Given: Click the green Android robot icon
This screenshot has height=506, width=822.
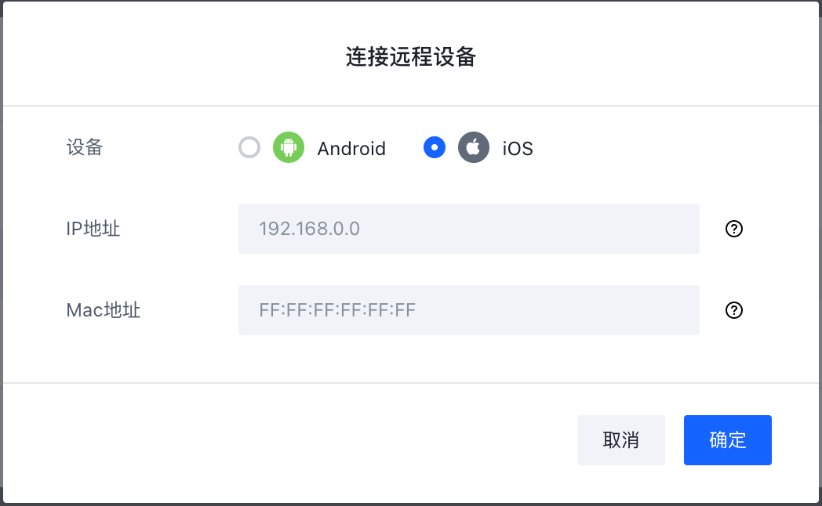Looking at the screenshot, I should tap(289, 147).
